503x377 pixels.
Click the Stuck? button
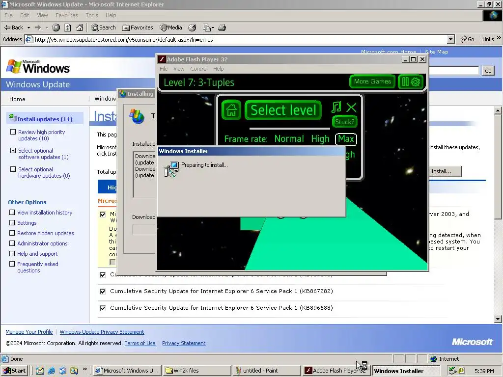click(344, 122)
